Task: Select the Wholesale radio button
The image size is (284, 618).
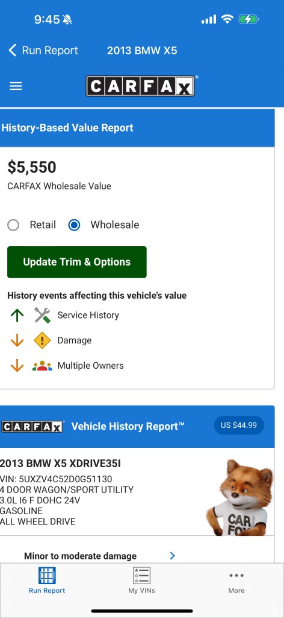Action: pos(74,225)
